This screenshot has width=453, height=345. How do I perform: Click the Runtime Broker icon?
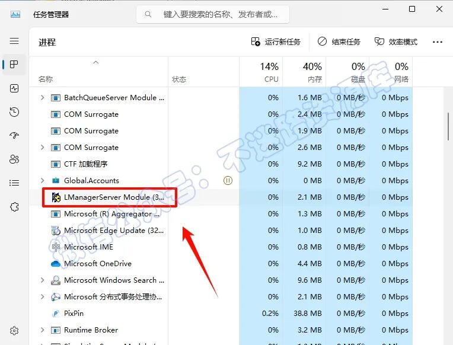(56, 330)
